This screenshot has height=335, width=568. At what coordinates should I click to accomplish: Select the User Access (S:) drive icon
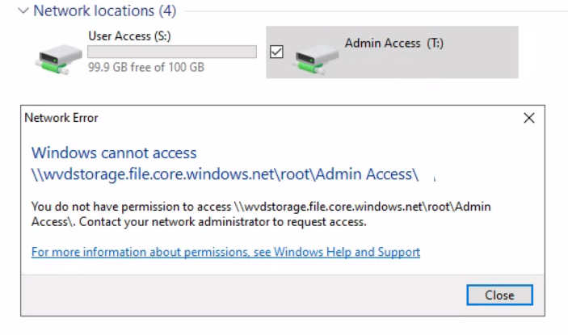(59, 59)
